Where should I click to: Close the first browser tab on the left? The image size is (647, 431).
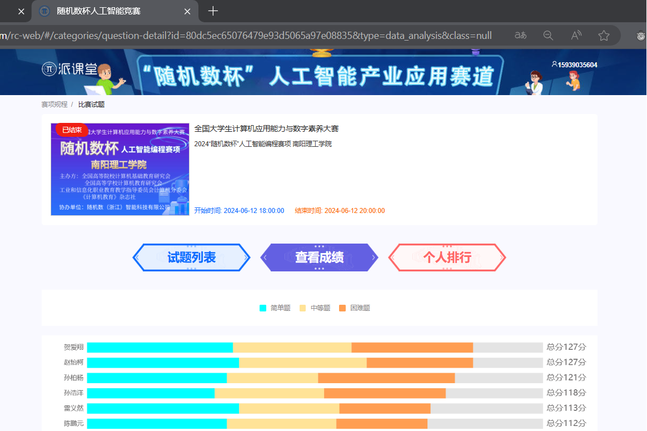coord(21,11)
